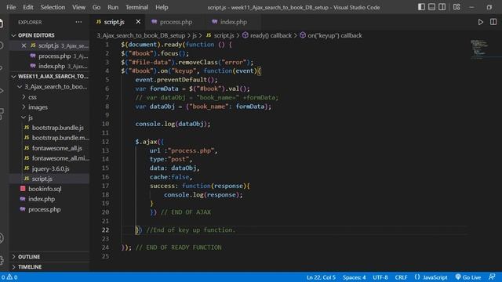Open feedback icon in status bar
The height and width of the screenshot is (282, 502).
[x=492, y=277]
